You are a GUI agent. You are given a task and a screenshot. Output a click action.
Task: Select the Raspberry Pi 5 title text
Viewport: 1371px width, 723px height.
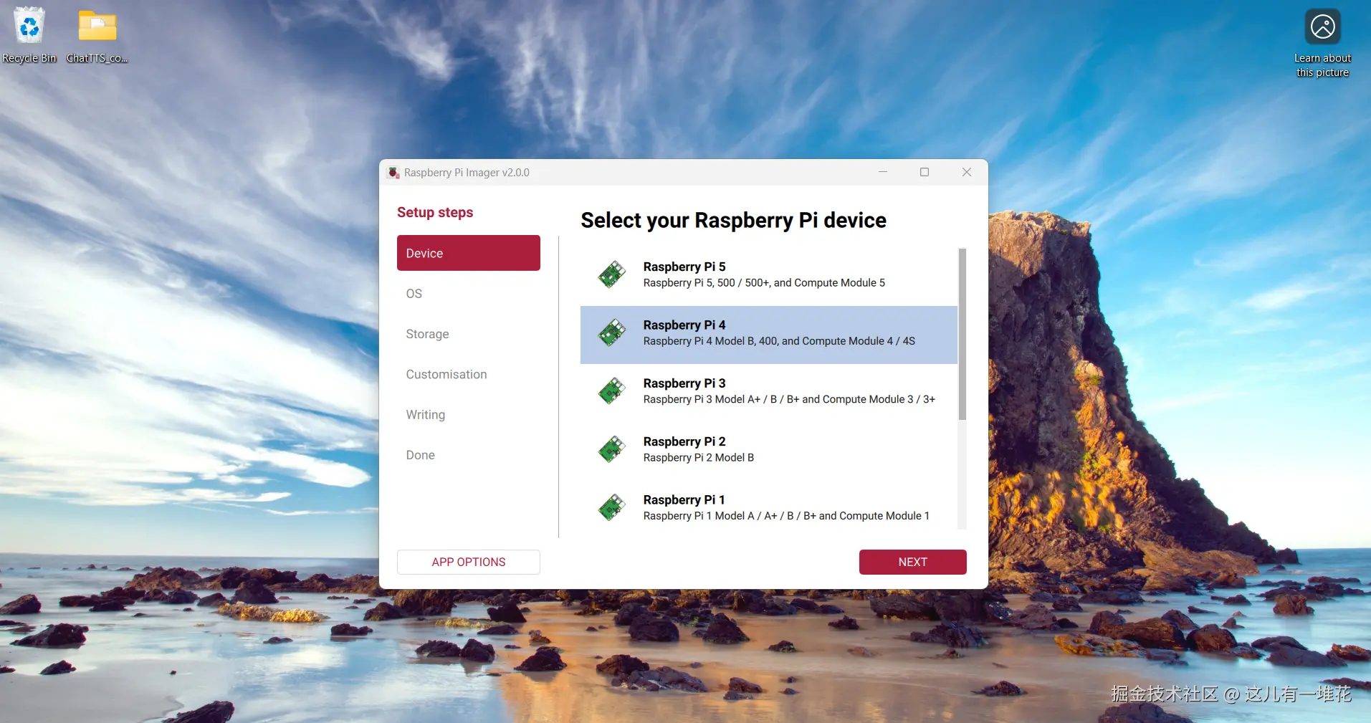point(684,267)
